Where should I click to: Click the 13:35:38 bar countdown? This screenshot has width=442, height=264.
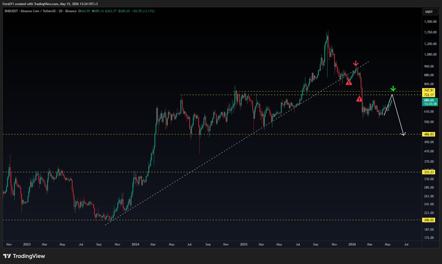point(429,104)
